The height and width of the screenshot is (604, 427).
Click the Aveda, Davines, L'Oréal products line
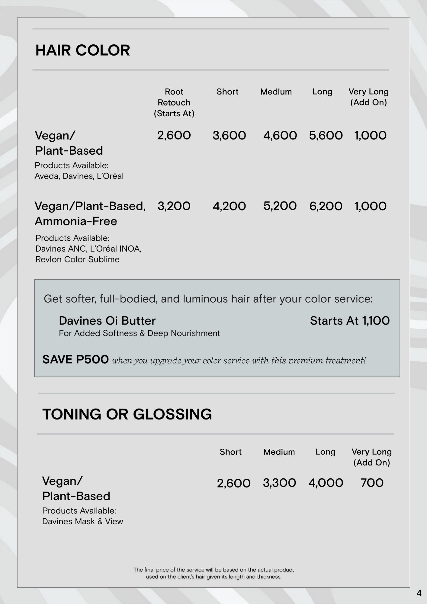point(79,176)
